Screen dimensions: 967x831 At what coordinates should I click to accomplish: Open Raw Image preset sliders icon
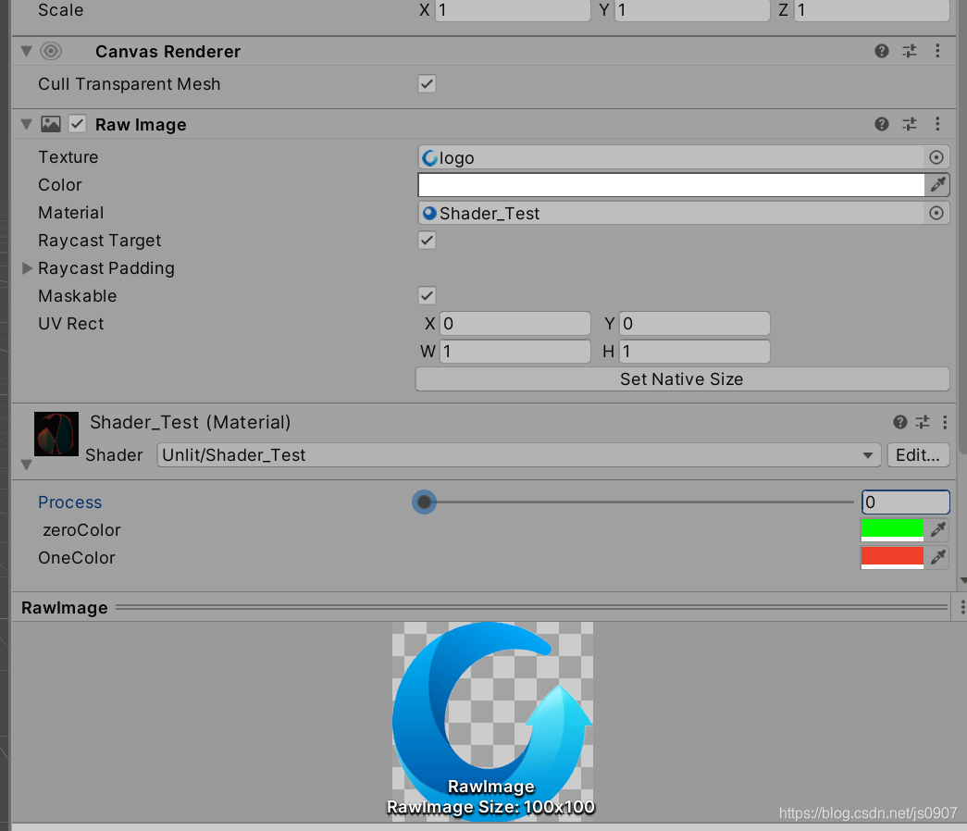pos(910,124)
